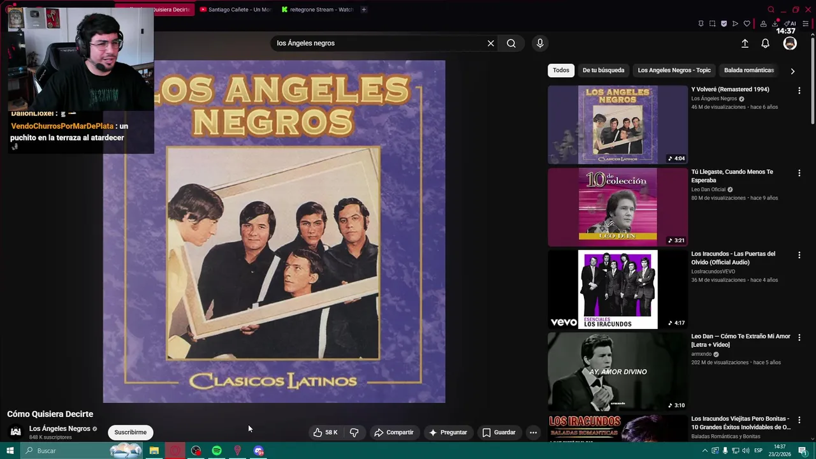Select Los Angeles Negros - Topic chip

coord(674,70)
